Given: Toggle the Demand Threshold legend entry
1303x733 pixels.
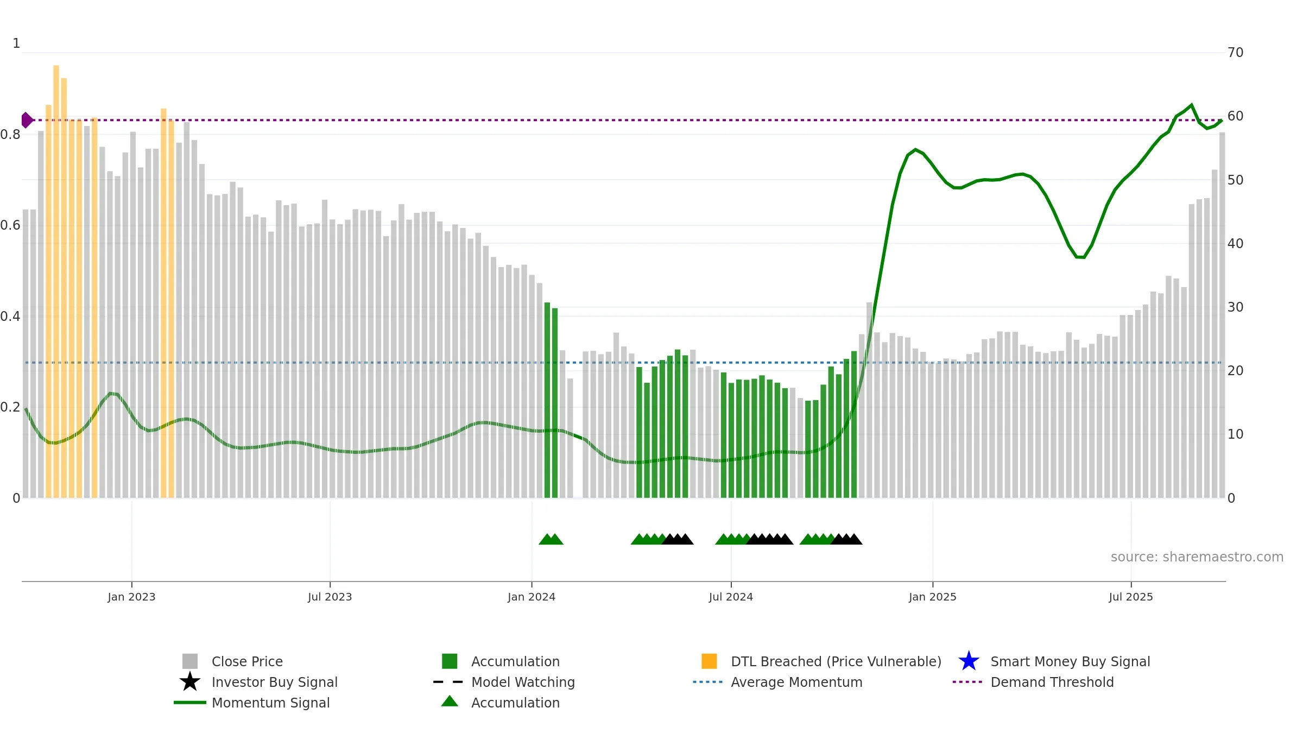Looking at the screenshot, I should [x=1052, y=682].
